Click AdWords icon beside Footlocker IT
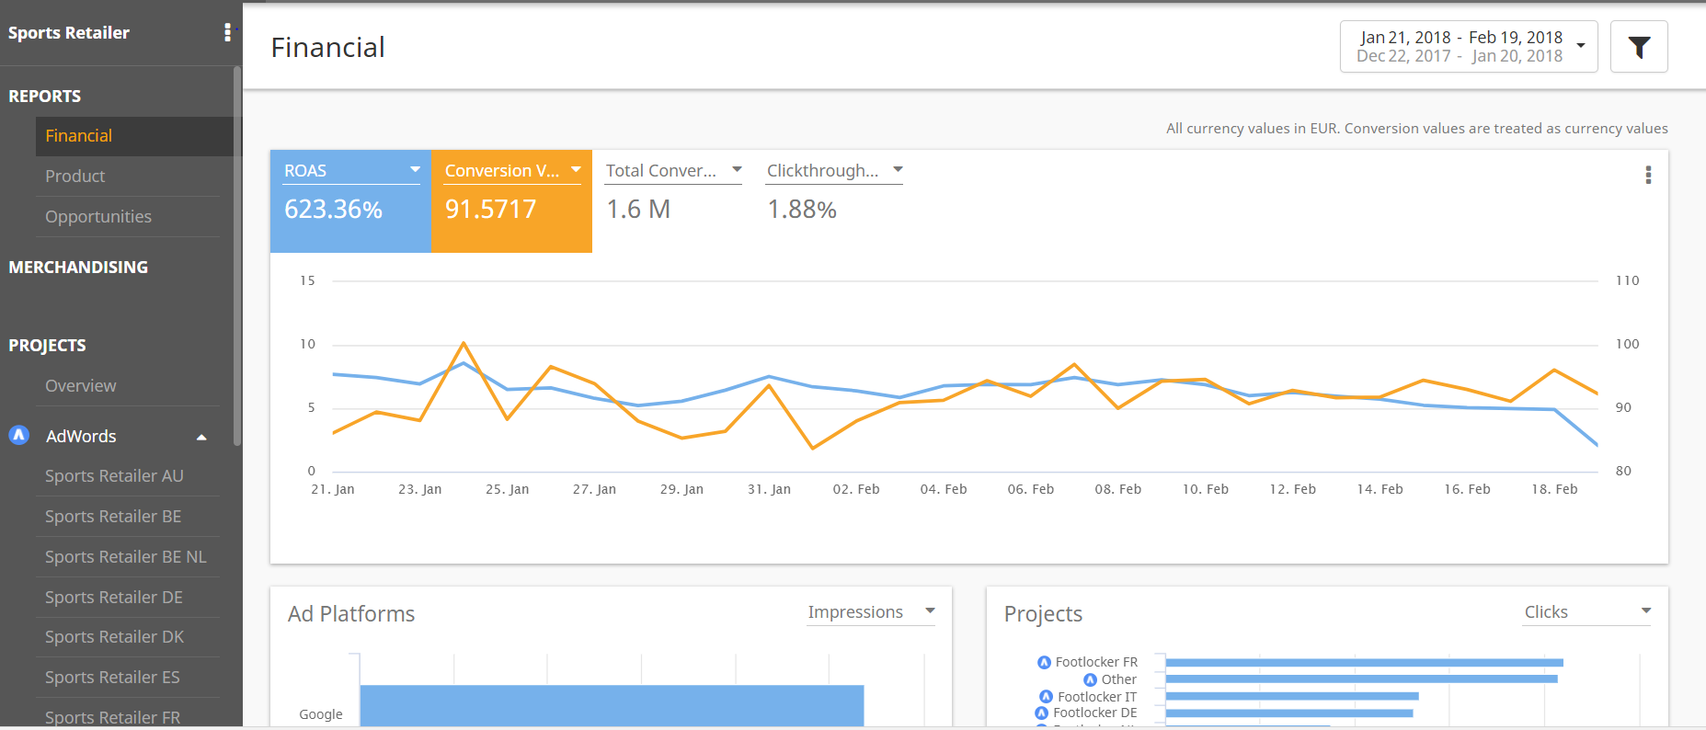This screenshot has height=730, width=1706. [1046, 697]
